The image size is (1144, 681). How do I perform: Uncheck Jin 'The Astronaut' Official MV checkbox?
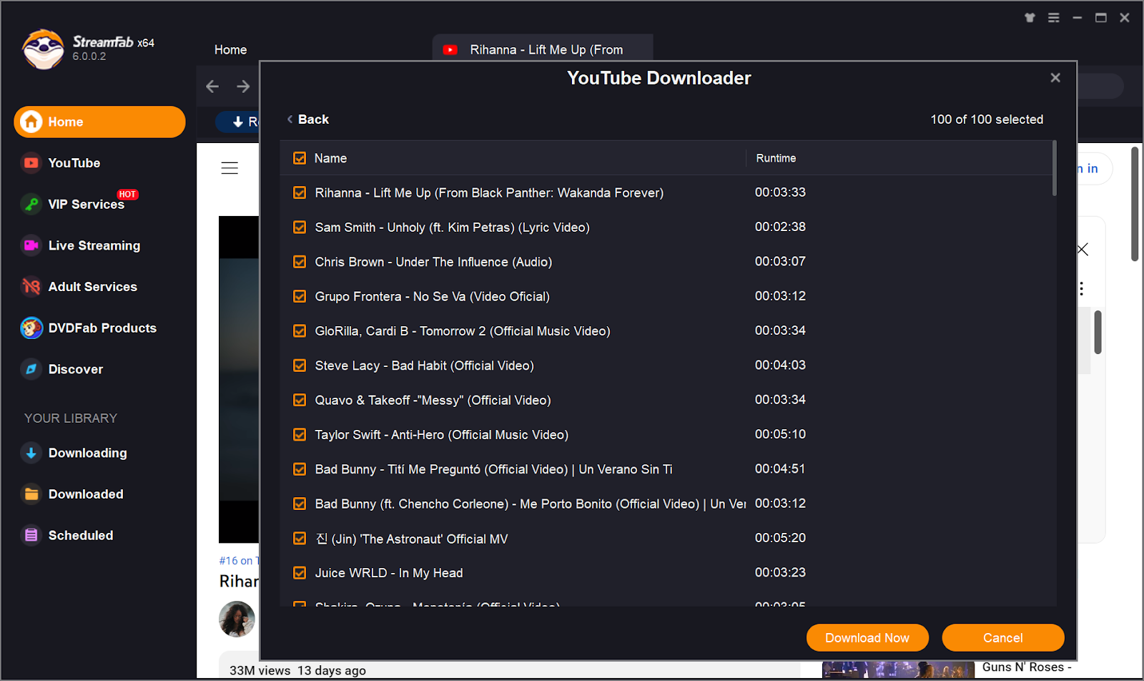[x=300, y=539]
